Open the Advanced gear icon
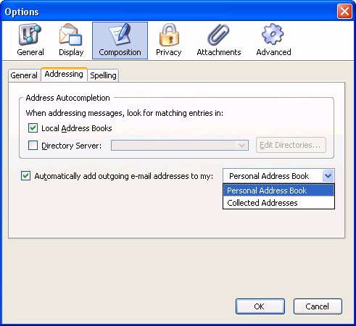The image size is (356, 326). (x=273, y=34)
